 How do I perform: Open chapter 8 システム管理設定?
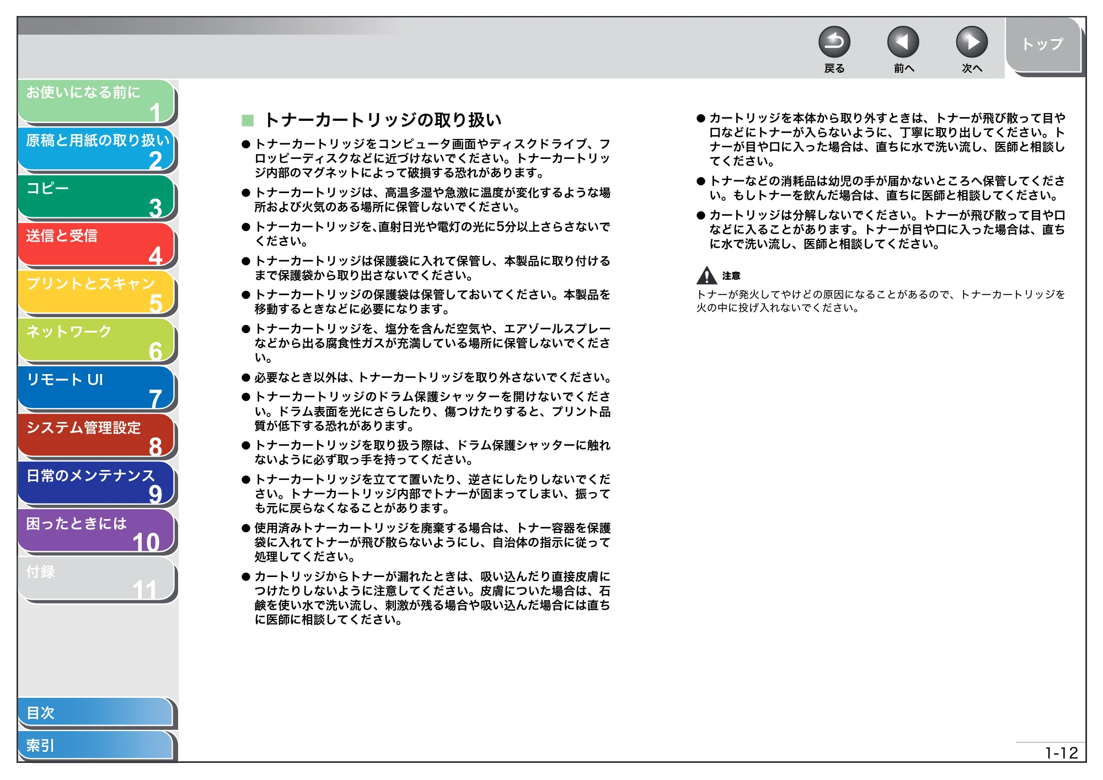tap(97, 436)
